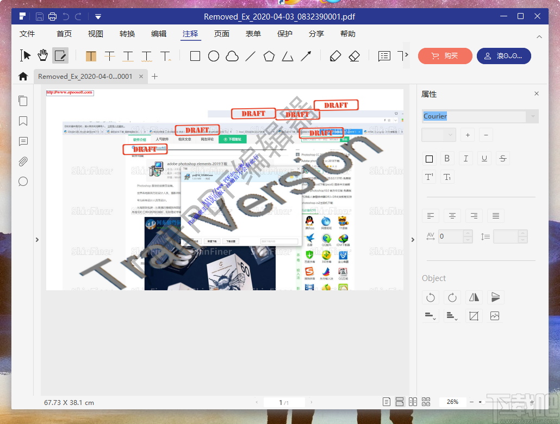Center align text
The image size is (560, 424).
452,216
